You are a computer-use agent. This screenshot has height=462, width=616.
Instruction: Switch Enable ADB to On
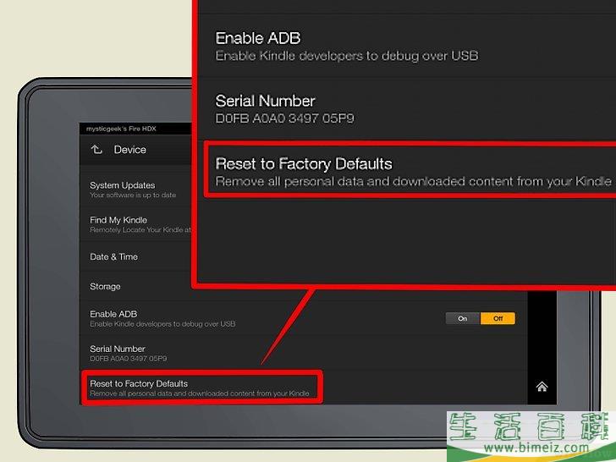point(463,319)
